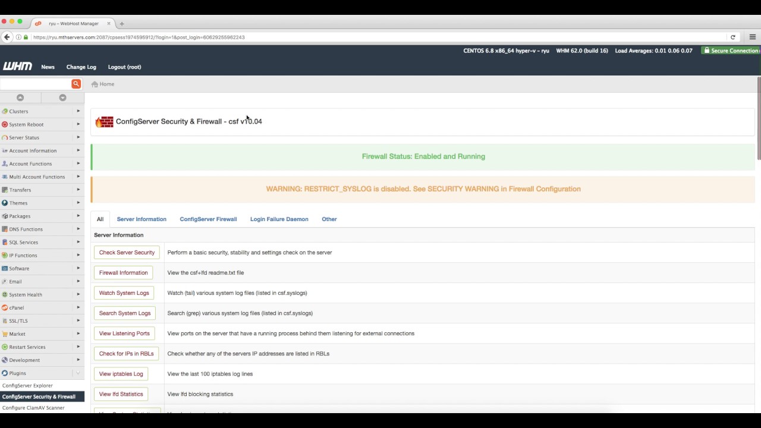Collapse the Plugins menu chevron
Image resolution: width=761 pixels, height=428 pixels.
click(78, 373)
